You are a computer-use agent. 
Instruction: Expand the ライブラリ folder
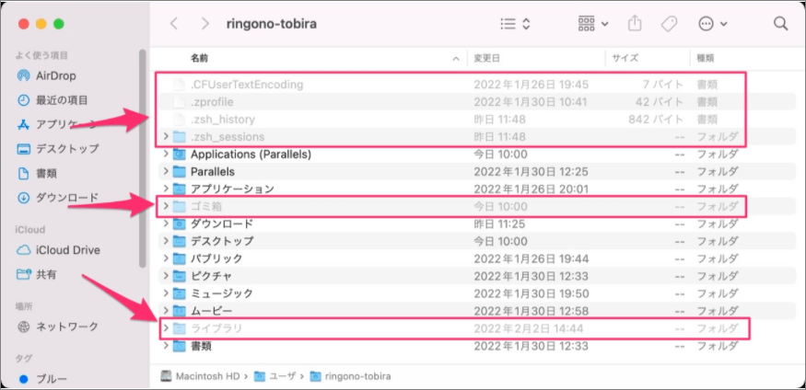tap(166, 328)
